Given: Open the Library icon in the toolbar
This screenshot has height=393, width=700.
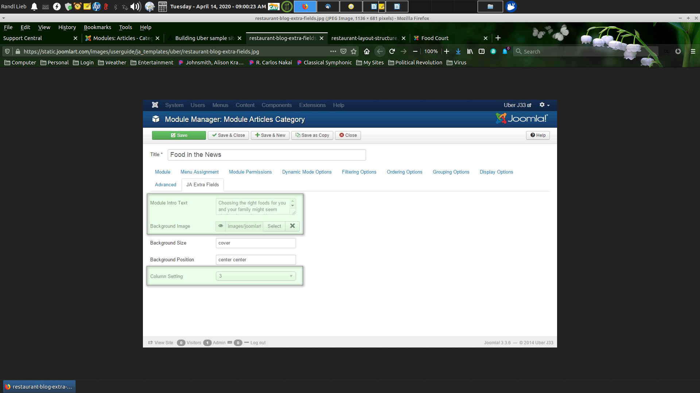Looking at the screenshot, I should point(470,51).
